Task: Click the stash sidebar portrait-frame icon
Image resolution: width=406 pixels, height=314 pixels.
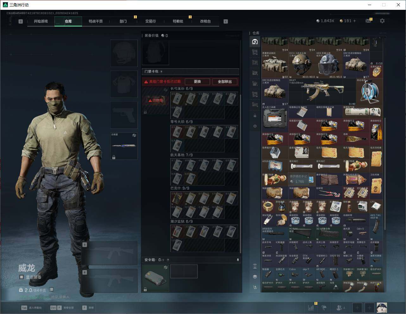Action: [x=255, y=266]
